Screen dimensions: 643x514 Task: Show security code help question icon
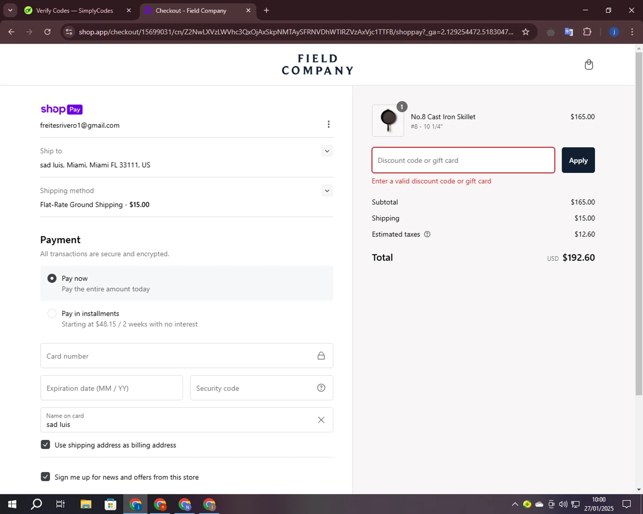click(x=321, y=388)
